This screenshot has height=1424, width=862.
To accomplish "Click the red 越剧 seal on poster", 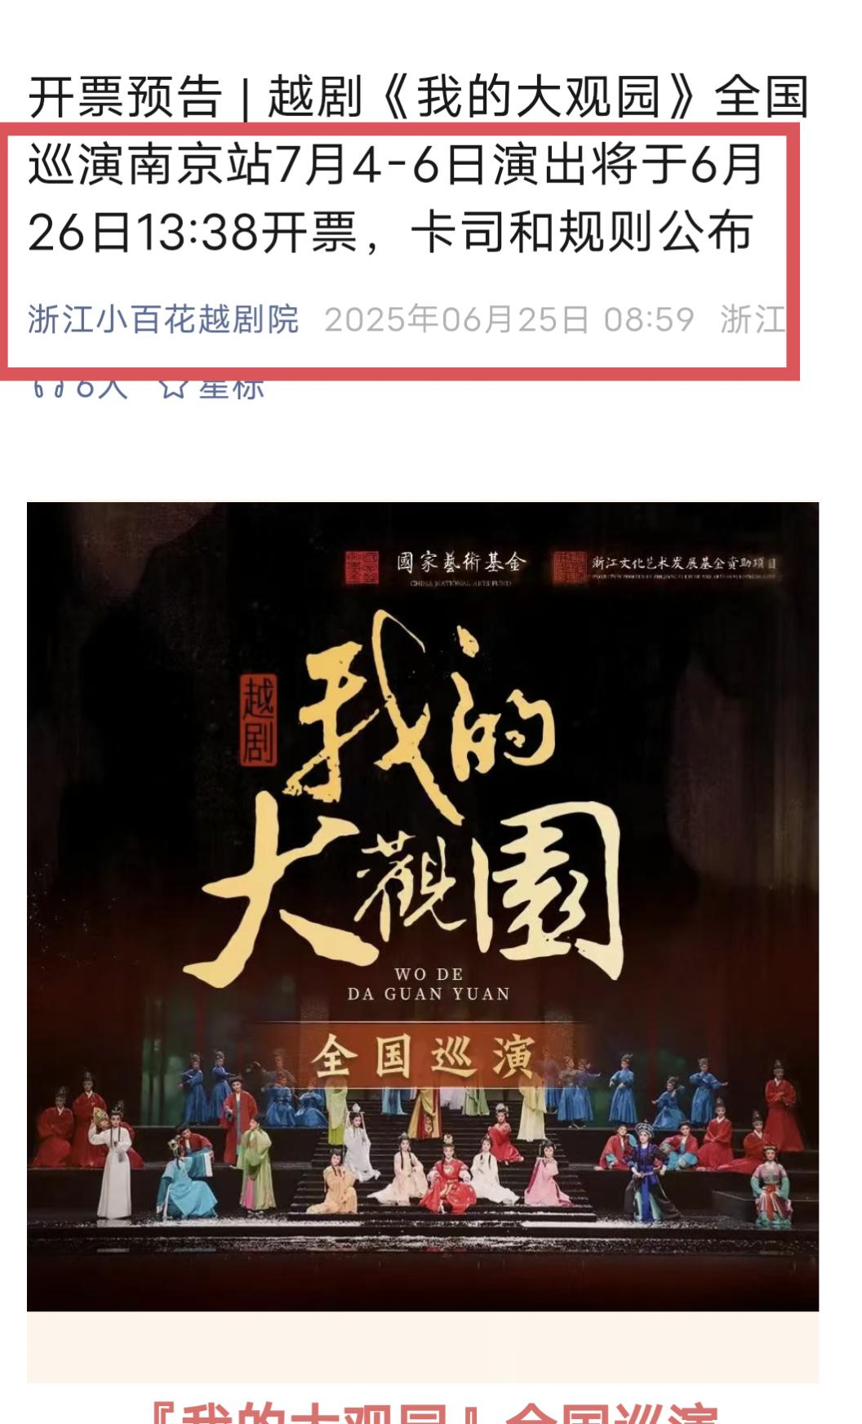I will [x=258, y=719].
